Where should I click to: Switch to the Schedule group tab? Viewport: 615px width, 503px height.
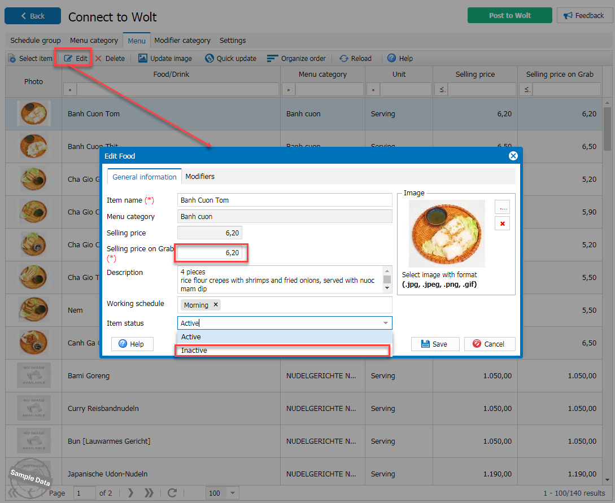pos(36,41)
